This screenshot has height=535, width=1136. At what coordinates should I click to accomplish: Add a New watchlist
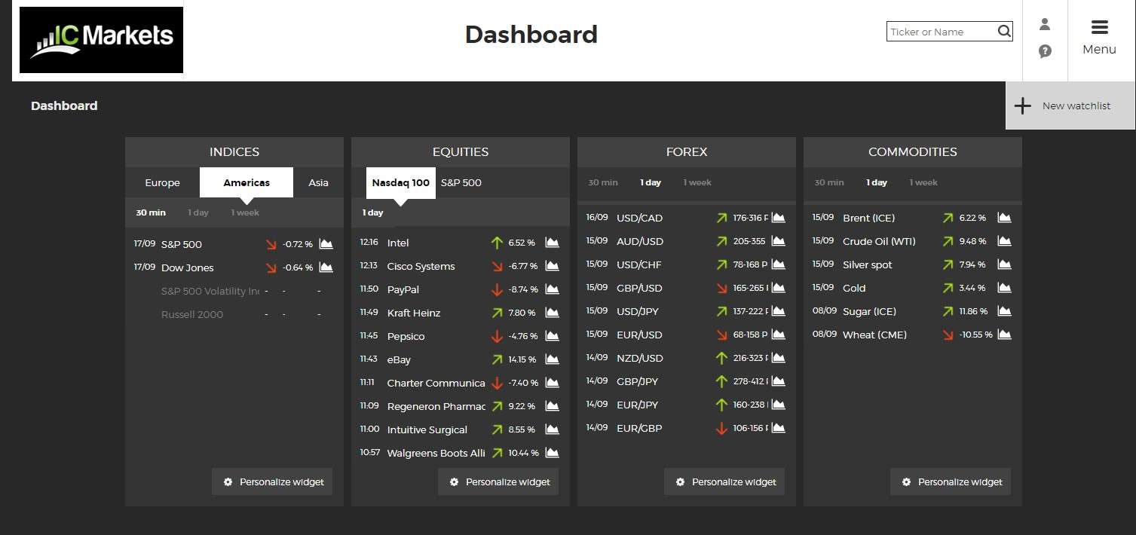(1070, 105)
